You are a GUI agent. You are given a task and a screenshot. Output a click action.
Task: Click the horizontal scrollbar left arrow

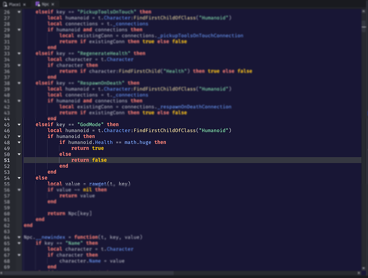1,273
